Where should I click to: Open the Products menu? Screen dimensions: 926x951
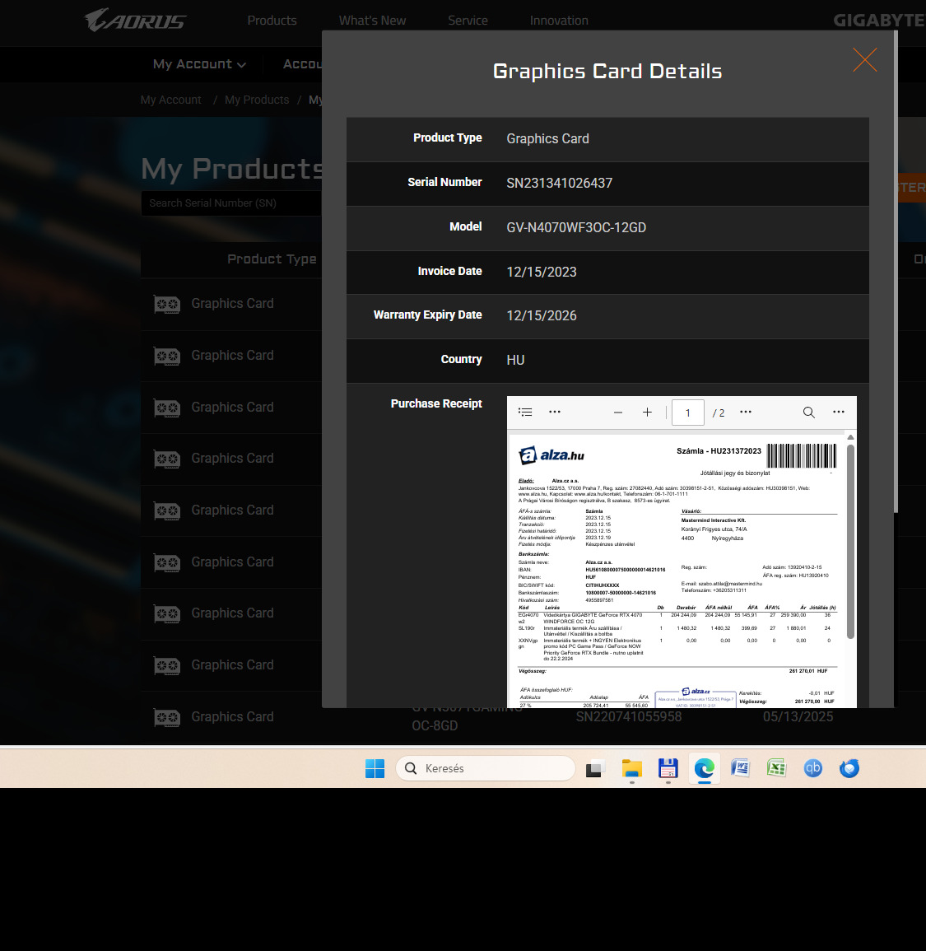(272, 21)
